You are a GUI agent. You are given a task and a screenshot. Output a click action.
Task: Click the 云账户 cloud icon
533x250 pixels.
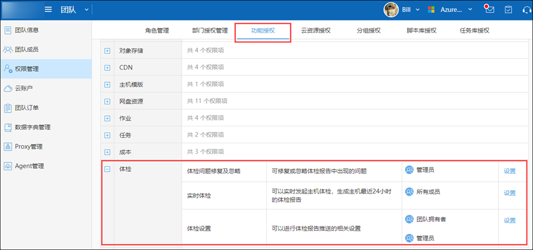click(7, 89)
